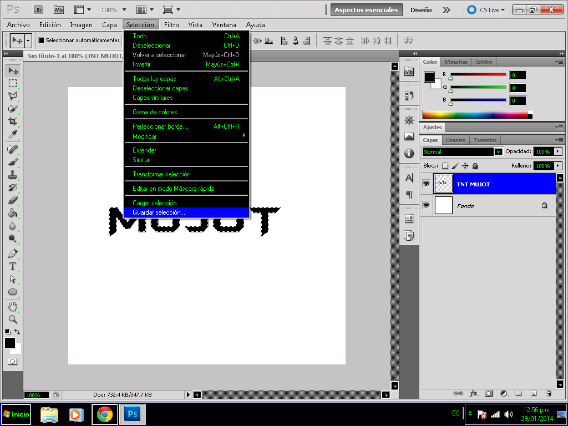
Task: Switch to the Diseño workspace
Action: point(421,10)
